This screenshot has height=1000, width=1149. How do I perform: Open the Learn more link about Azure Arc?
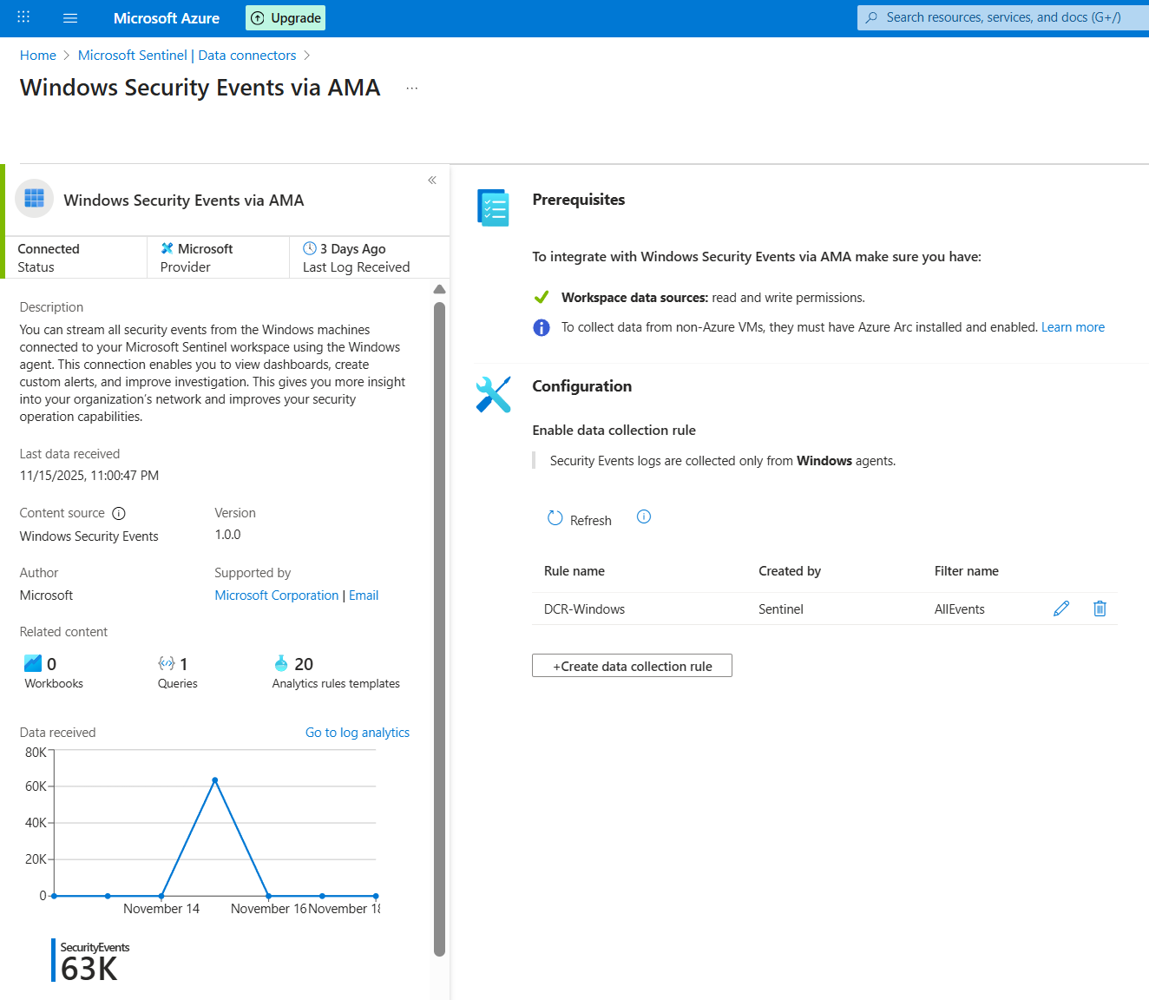coord(1073,326)
